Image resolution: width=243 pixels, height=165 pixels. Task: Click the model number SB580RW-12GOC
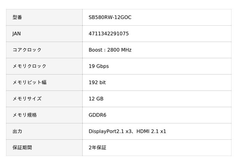click(110, 17)
